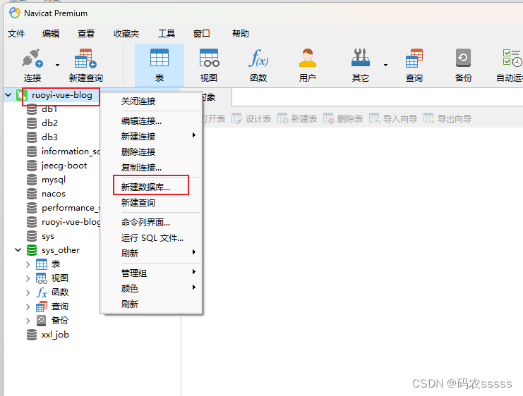523x396 pixels.
Task: Choose 运行 SQL 文件... from context menu
Action: click(x=151, y=238)
